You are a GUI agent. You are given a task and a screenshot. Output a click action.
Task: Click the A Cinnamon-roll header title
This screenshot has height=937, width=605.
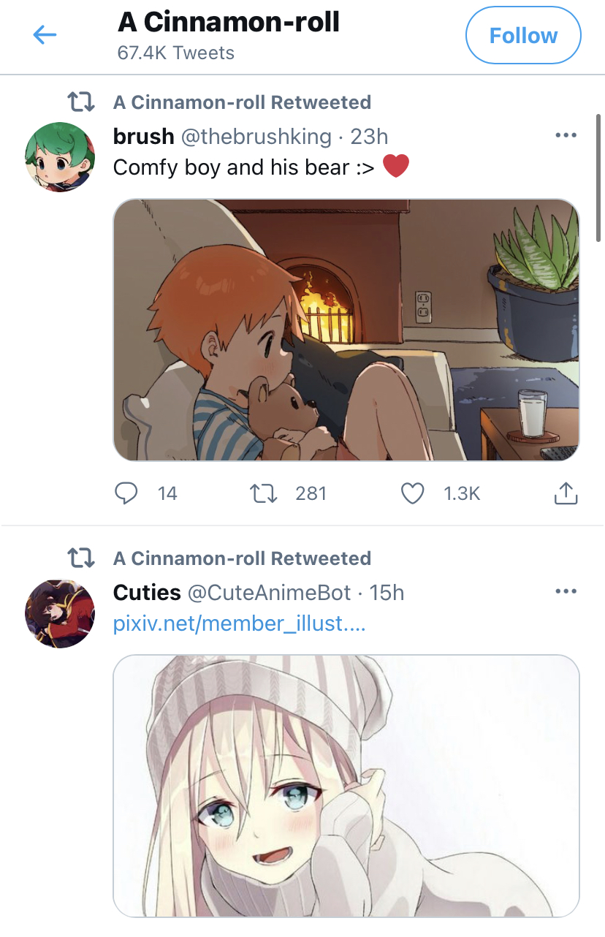229,23
